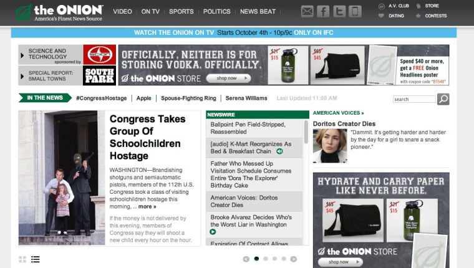
Task: Click shop now in top banner
Action: [x=228, y=79]
